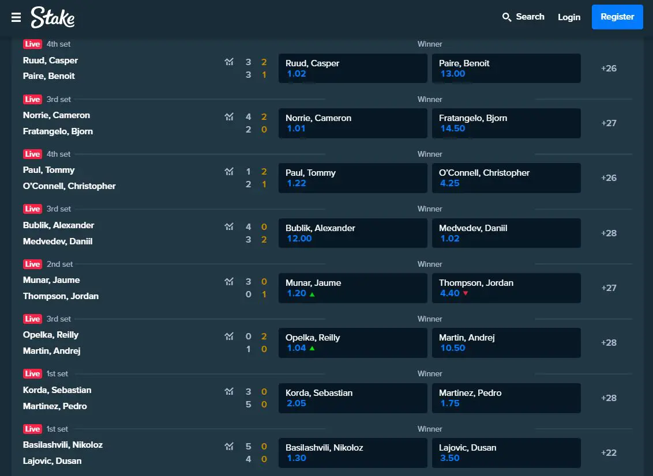Image resolution: width=653 pixels, height=476 pixels.
Task: Click the search magnifier icon
Action: [x=506, y=17]
